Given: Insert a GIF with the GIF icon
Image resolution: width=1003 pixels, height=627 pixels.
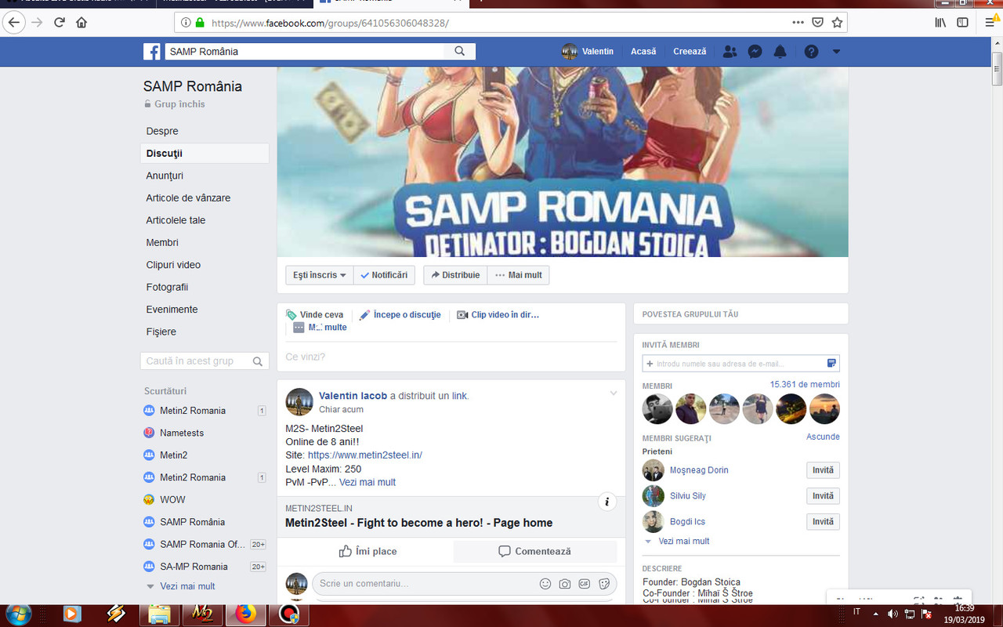Looking at the screenshot, I should pos(584,584).
